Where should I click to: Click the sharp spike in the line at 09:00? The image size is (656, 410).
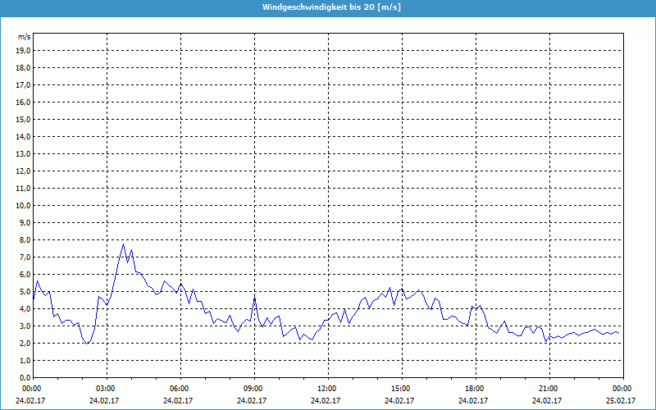point(255,296)
